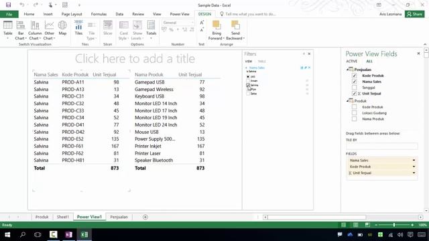Check the Tanggal field
The height and width of the screenshot is (241, 429).
[355, 88]
